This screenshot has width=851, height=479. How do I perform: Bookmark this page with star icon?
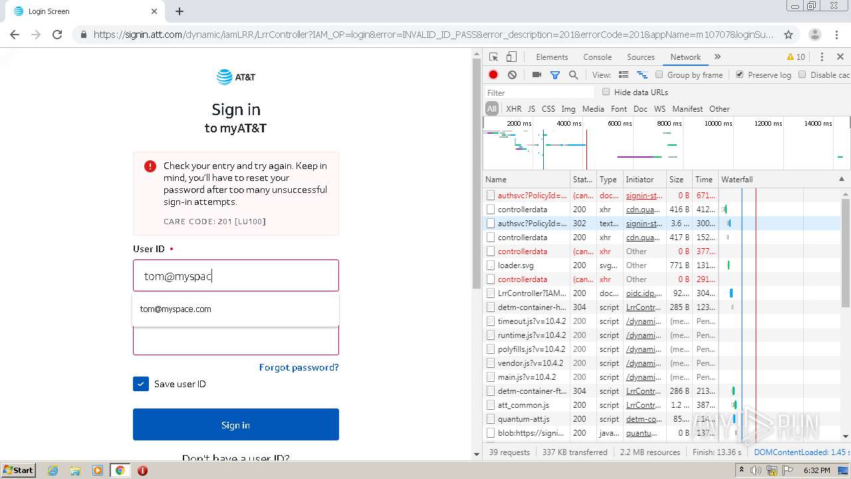point(789,35)
